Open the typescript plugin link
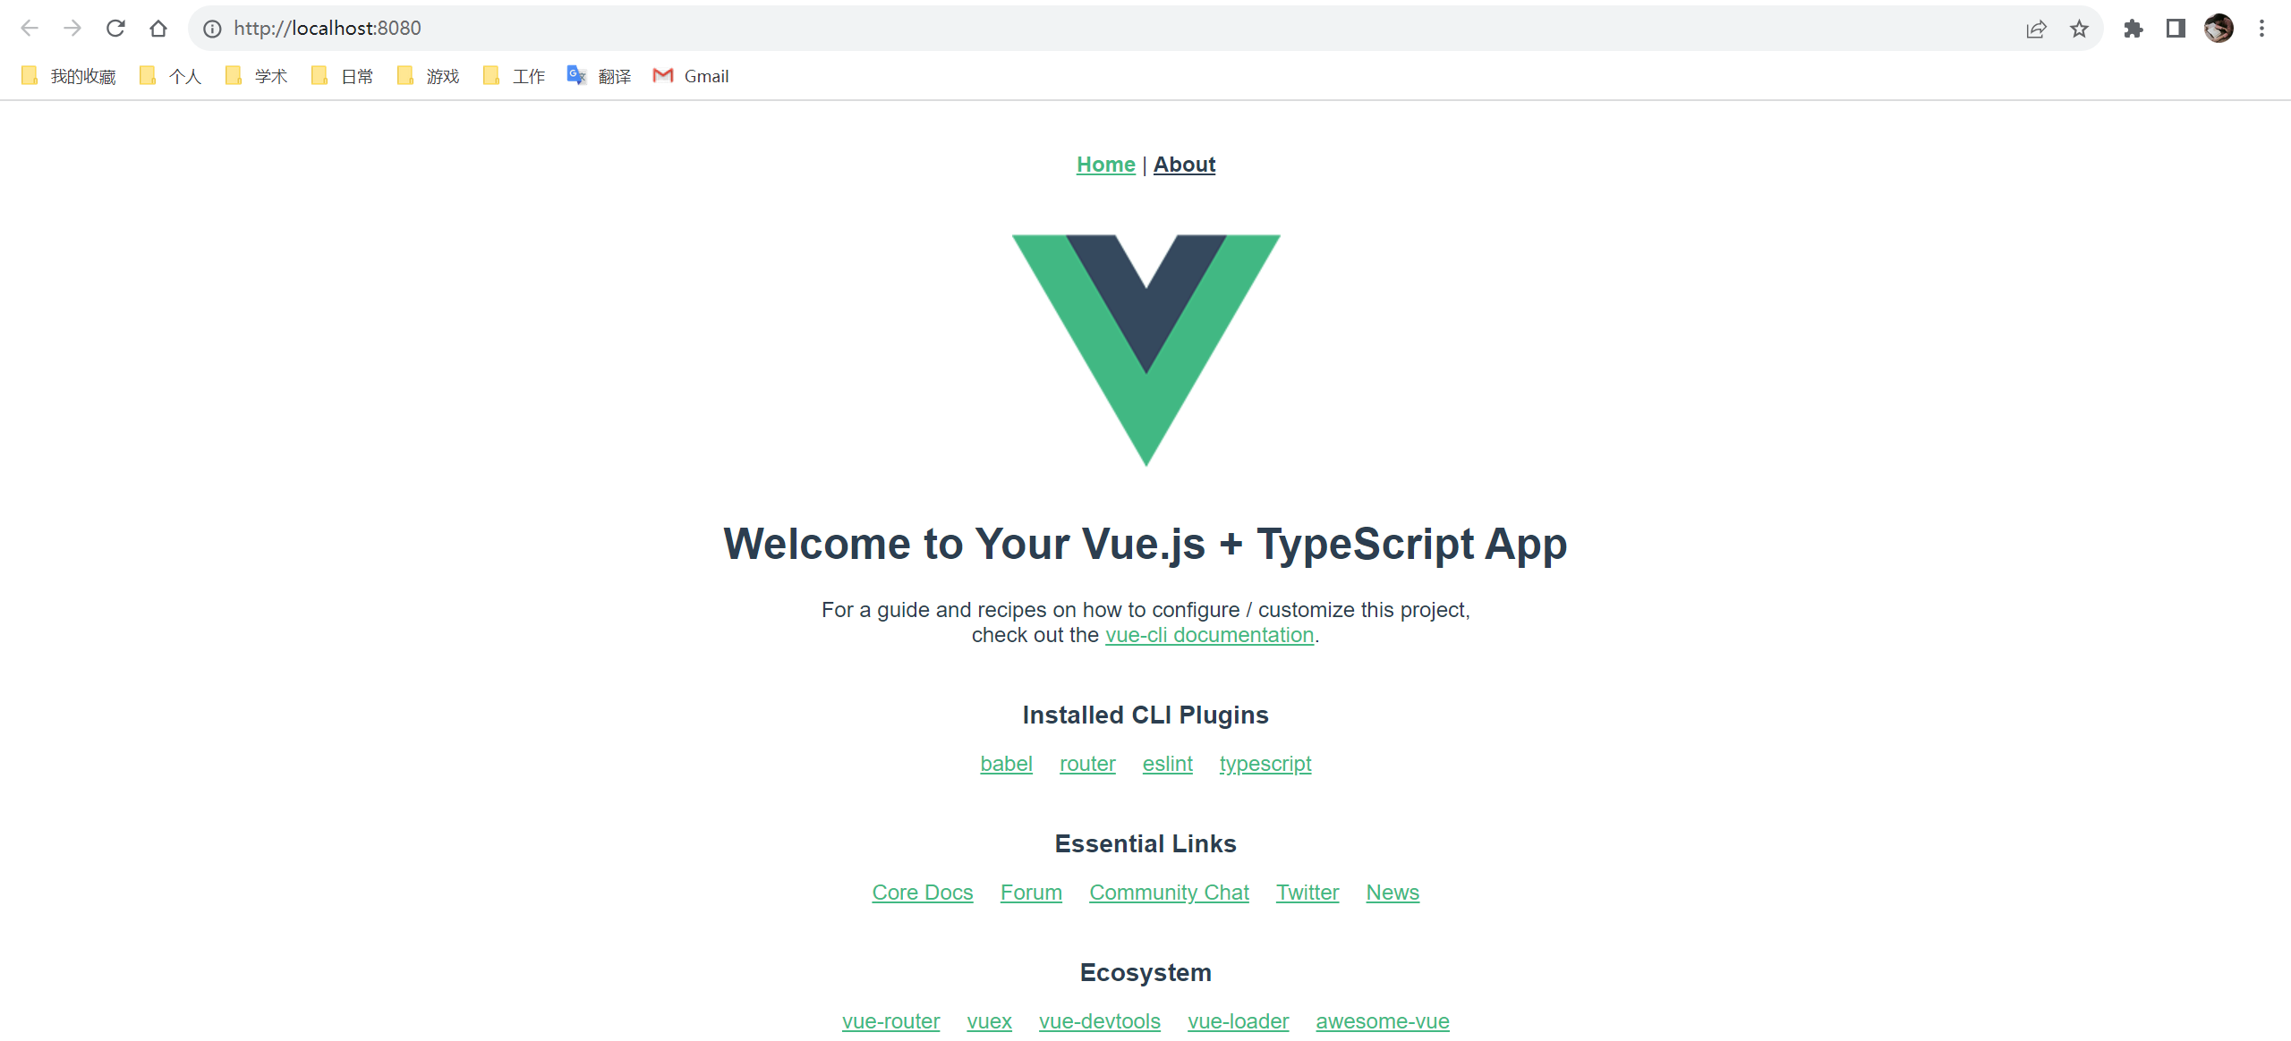This screenshot has width=2291, height=1041. point(1265,764)
